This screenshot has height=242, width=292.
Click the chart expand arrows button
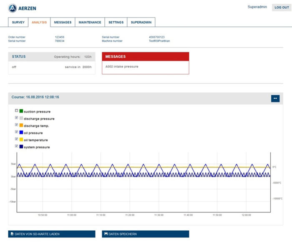pos(275,99)
